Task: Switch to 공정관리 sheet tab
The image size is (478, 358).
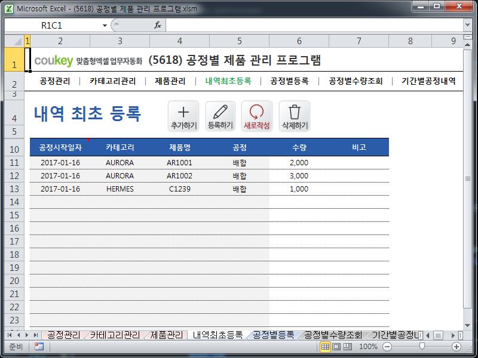Action: [63, 335]
